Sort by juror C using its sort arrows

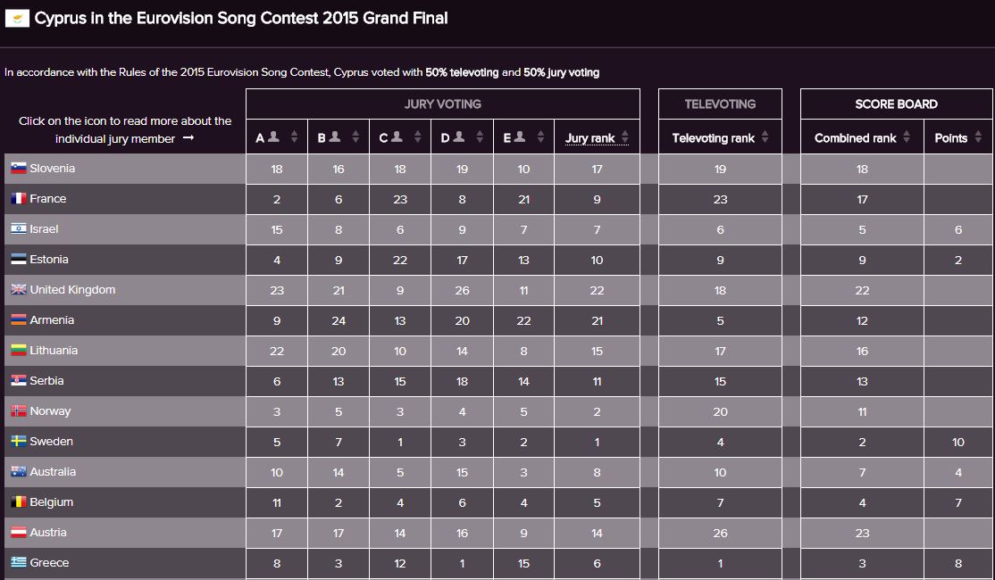tap(418, 137)
